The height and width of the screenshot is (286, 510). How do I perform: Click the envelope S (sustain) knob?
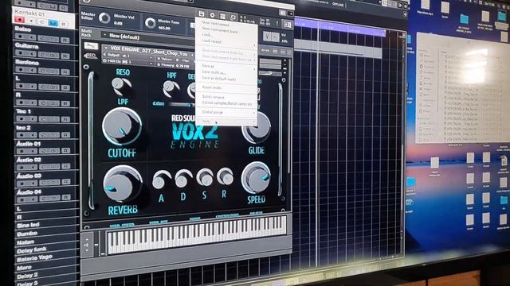[205, 177]
